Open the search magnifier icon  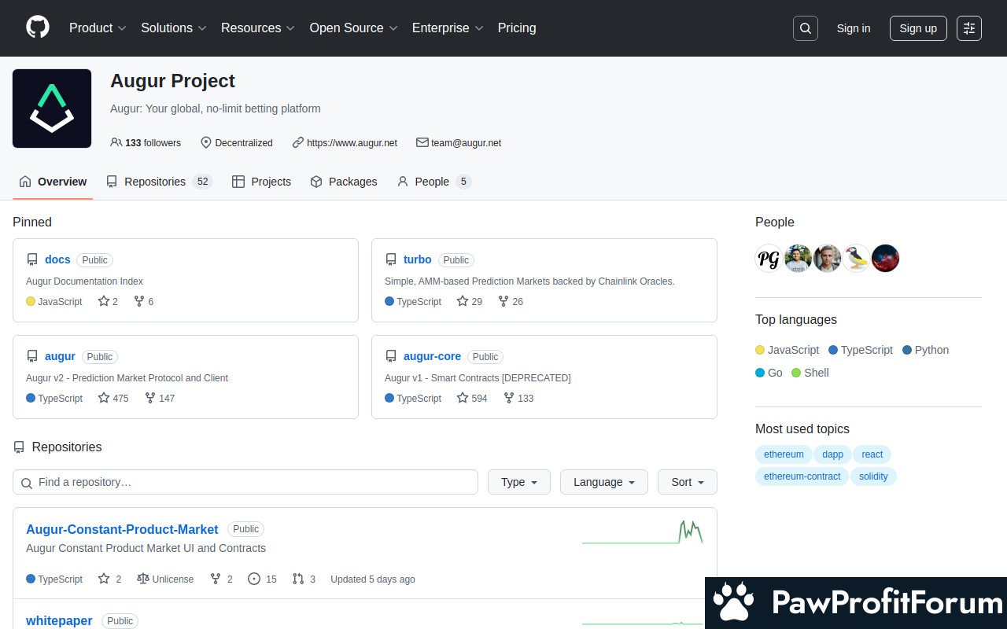tap(805, 28)
